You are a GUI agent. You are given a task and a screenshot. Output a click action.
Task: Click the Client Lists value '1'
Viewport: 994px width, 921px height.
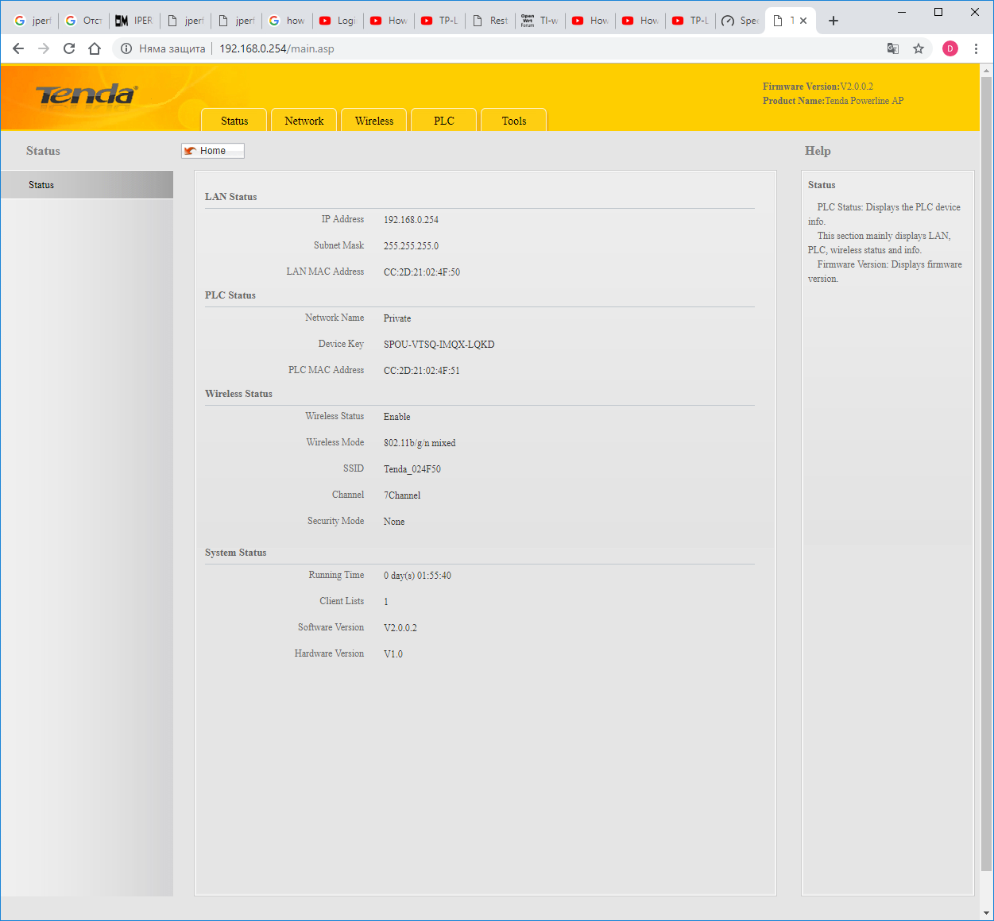pos(386,602)
